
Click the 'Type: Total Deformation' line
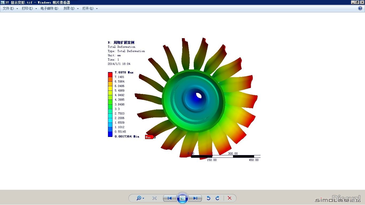point(126,51)
